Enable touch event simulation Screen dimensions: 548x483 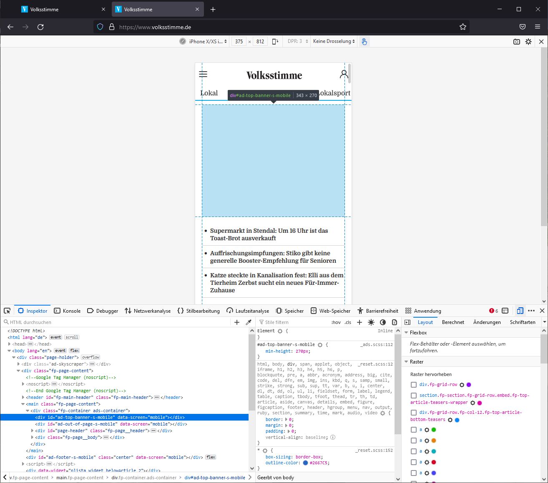(x=364, y=41)
